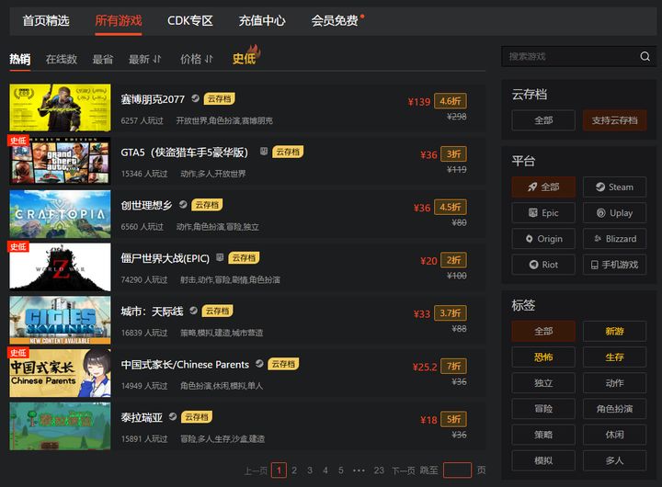Select 全部 under the 平台 section

pyautogui.click(x=543, y=187)
